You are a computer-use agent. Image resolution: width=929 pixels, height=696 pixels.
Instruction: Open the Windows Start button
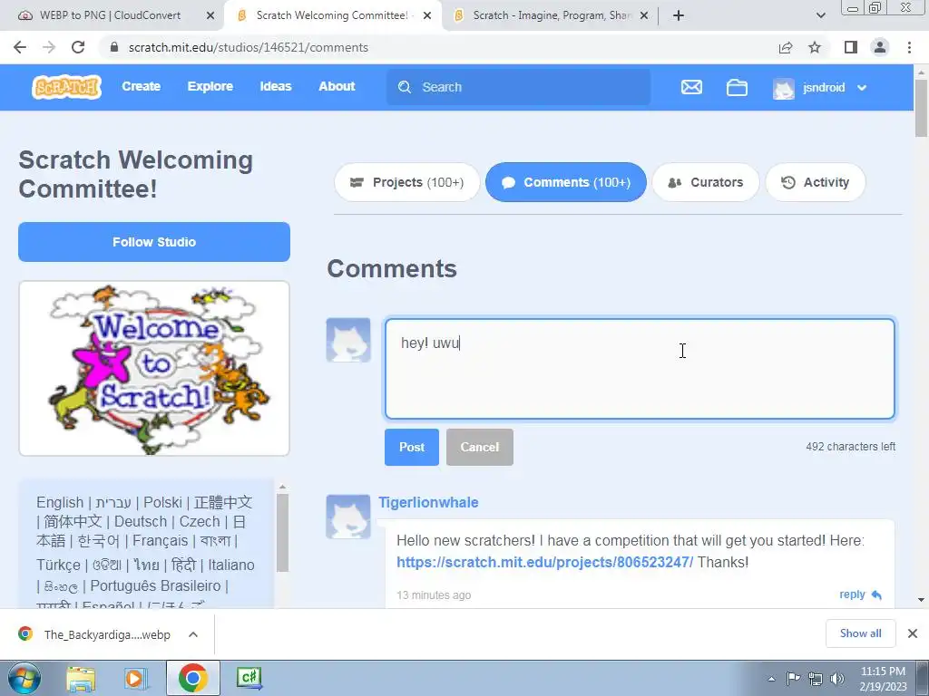pos(24,678)
